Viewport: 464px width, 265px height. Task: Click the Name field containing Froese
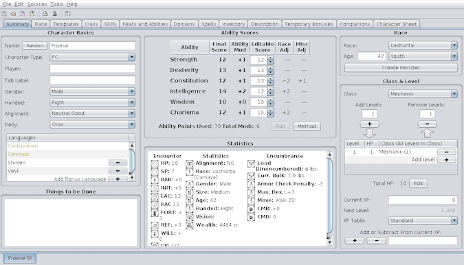point(92,46)
